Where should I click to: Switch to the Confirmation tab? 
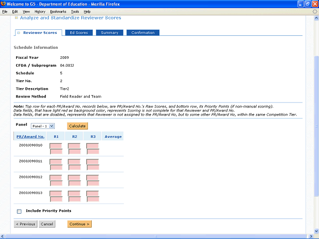(x=143, y=32)
